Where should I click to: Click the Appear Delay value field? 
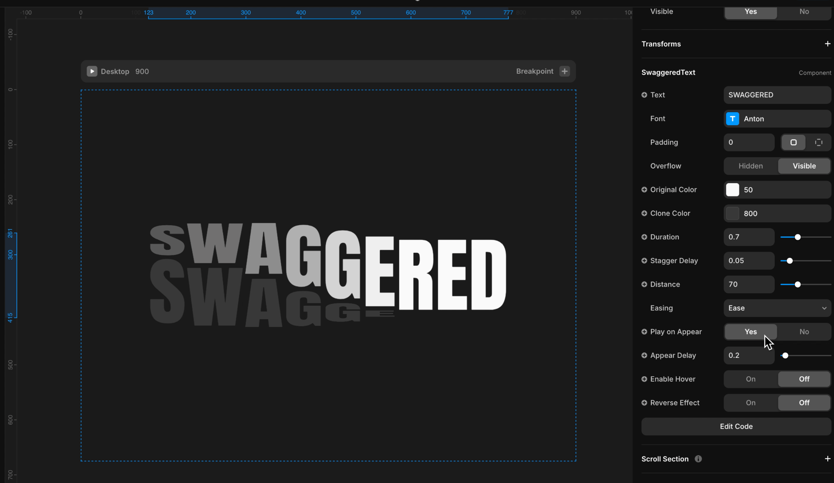point(749,355)
